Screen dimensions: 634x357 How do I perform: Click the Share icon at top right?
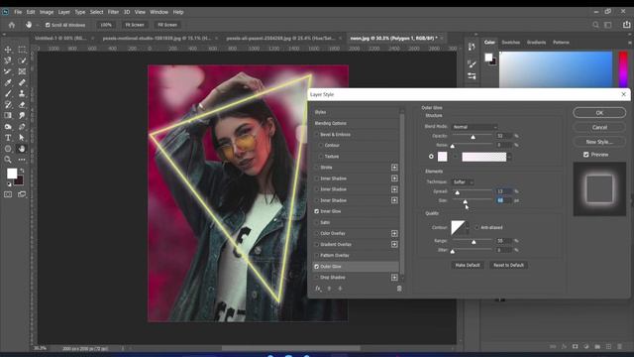(627, 25)
